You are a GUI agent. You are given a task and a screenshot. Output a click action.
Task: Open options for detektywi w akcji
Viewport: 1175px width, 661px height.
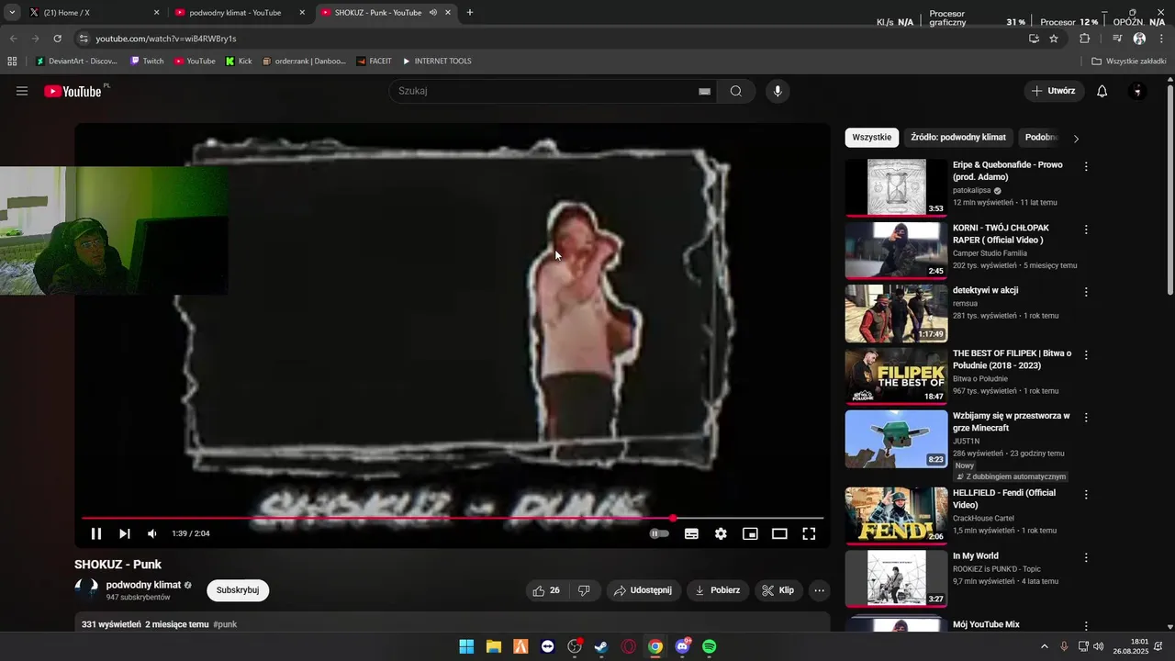point(1086,292)
